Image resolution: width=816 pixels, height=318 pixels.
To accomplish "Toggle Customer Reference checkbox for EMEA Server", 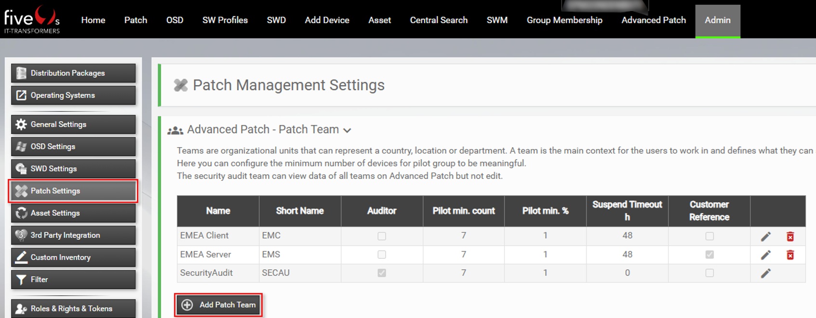I will pyautogui.click(x=709, y=254).
